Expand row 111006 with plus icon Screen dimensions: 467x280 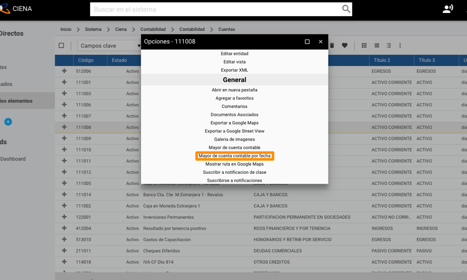click(64, 105)
